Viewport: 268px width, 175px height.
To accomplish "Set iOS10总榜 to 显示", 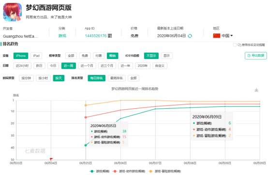I will 166,56.
